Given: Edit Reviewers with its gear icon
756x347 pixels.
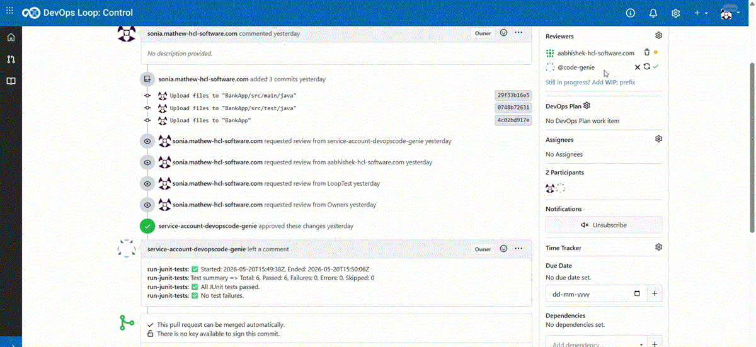Looking at the screenshot, I should point(658,36).
